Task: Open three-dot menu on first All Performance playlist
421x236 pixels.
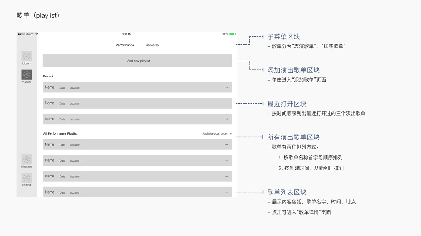Action: pyautogui.click(x=226, y=144)
